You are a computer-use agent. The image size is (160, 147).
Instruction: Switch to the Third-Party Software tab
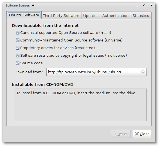tap(61, 16)
